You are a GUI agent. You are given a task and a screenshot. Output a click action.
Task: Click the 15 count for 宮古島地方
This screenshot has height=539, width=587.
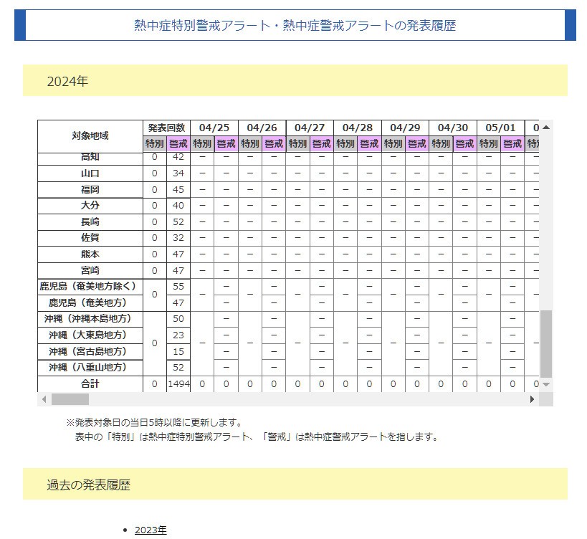(178, 351)
